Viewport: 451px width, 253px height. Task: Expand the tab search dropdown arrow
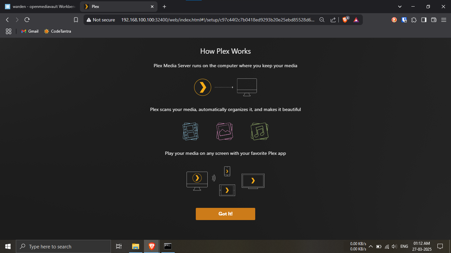pyautogui.click(x=400, y=7)
